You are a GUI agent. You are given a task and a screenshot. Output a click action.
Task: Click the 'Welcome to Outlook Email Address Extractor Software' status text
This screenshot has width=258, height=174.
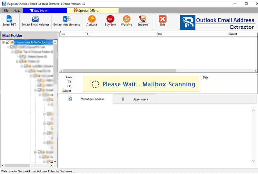point(38,171)
